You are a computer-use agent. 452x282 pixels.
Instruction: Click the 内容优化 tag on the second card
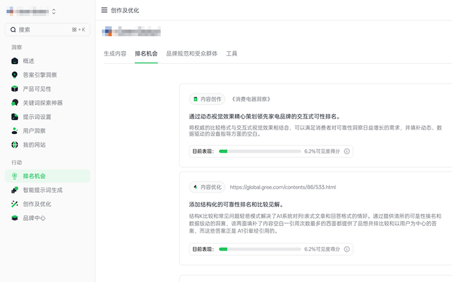(x=207, y=187)
